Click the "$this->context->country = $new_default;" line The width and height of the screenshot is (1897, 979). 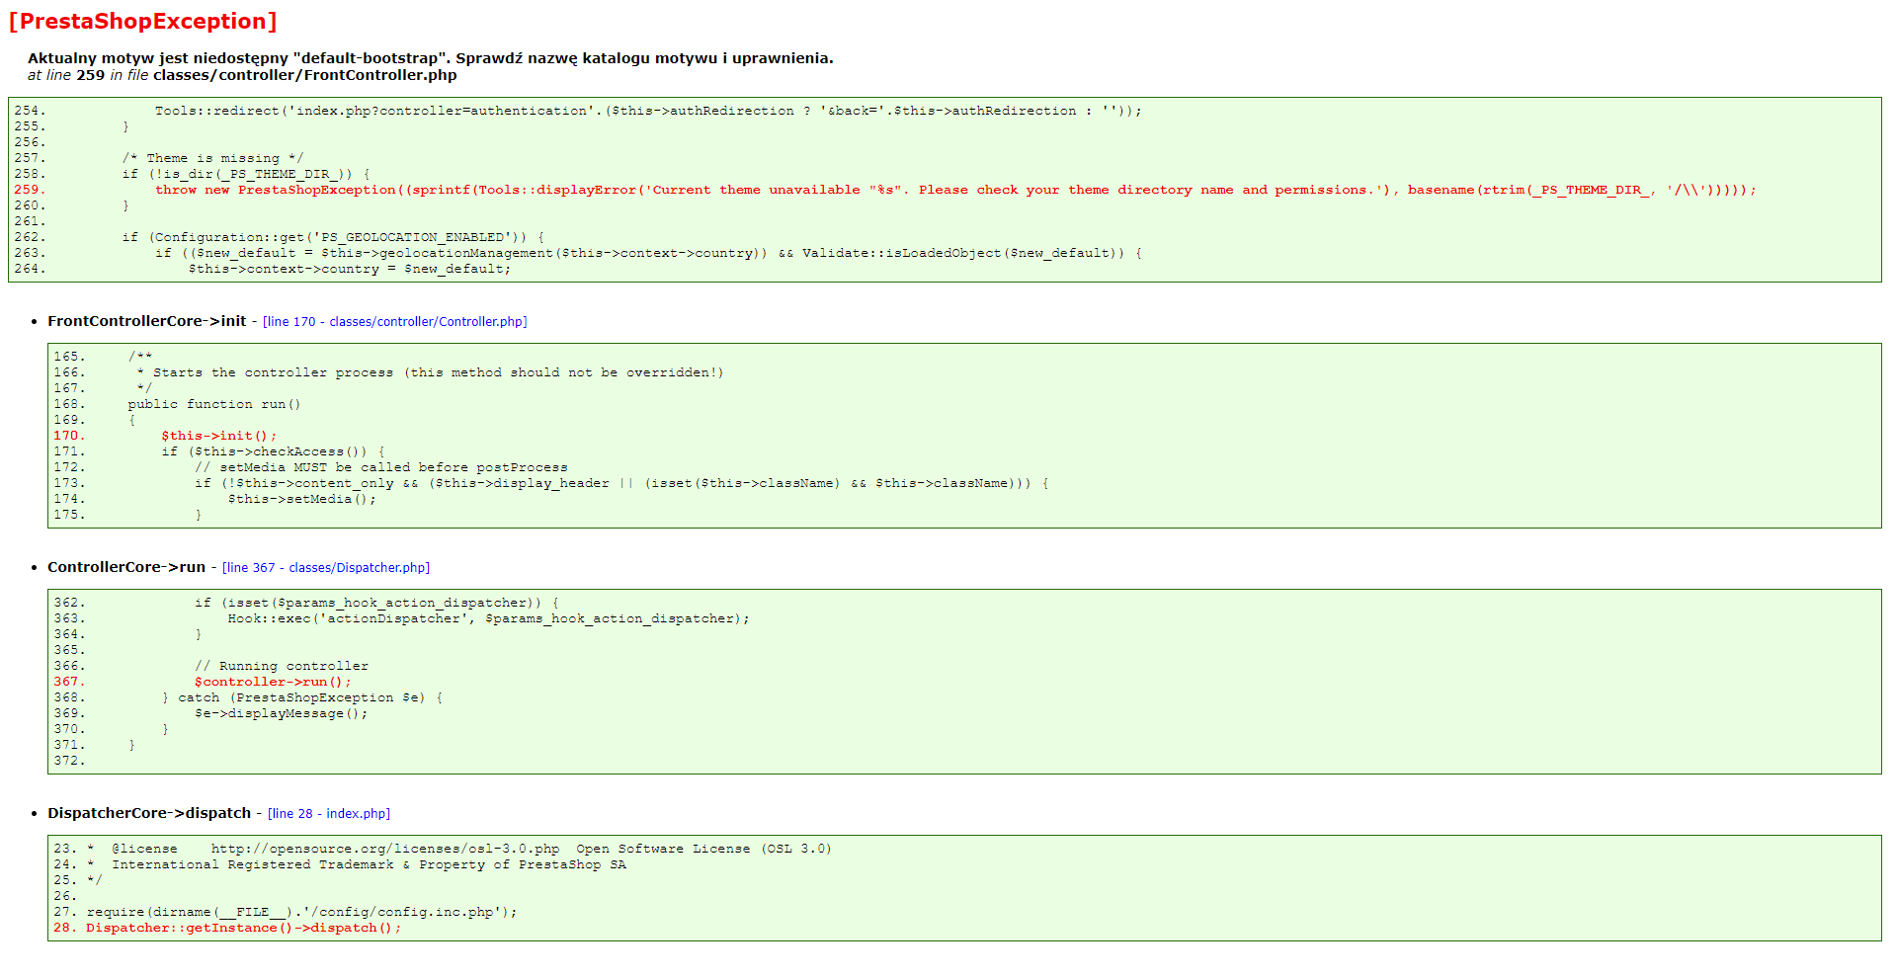tap(350, 269)
